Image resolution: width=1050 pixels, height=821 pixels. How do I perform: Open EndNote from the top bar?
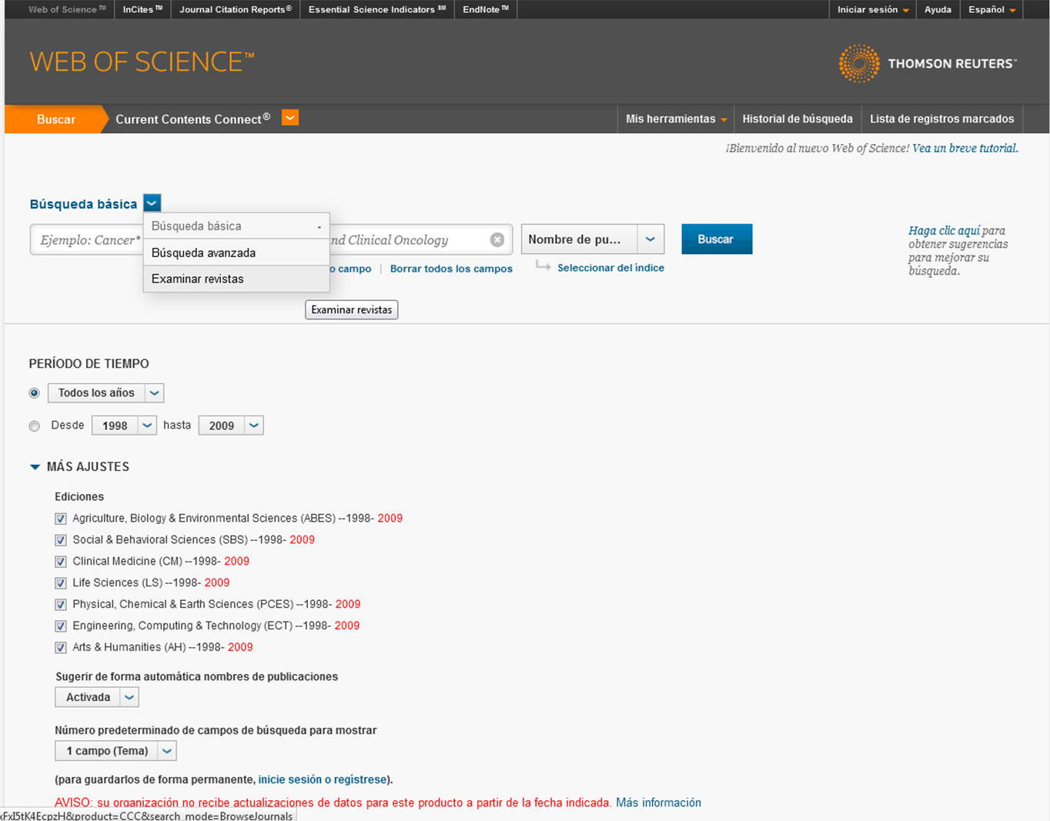tap(485, 9)
